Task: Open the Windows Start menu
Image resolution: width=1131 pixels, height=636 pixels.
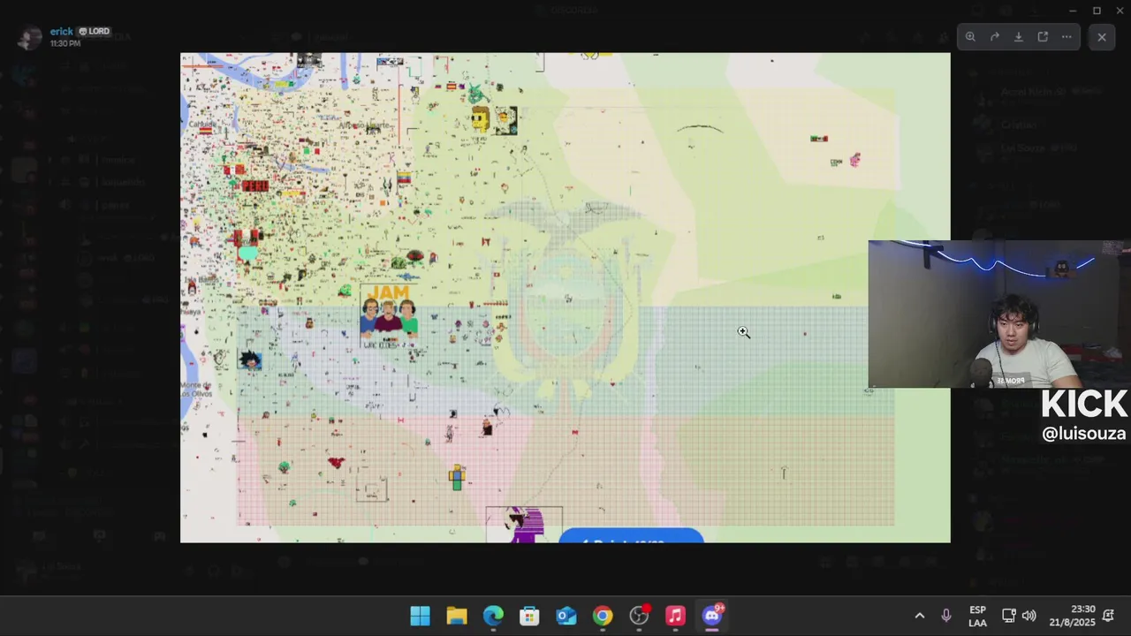Action: point(420,616)
